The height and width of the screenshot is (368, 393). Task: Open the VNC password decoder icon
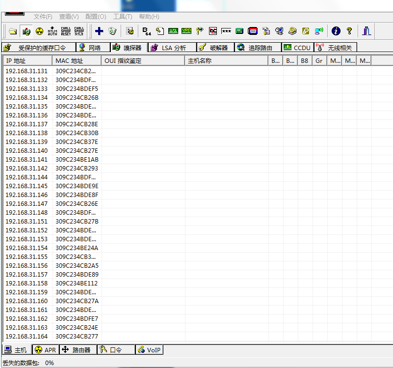pyautogui.click(x=213, y=31)
